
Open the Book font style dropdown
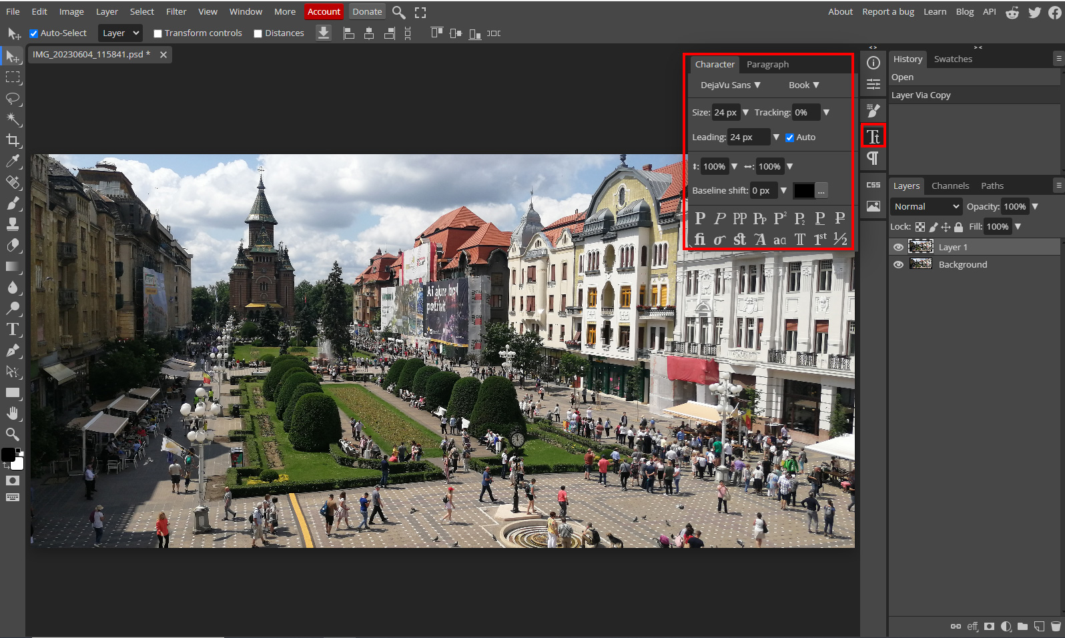(803, 85)
